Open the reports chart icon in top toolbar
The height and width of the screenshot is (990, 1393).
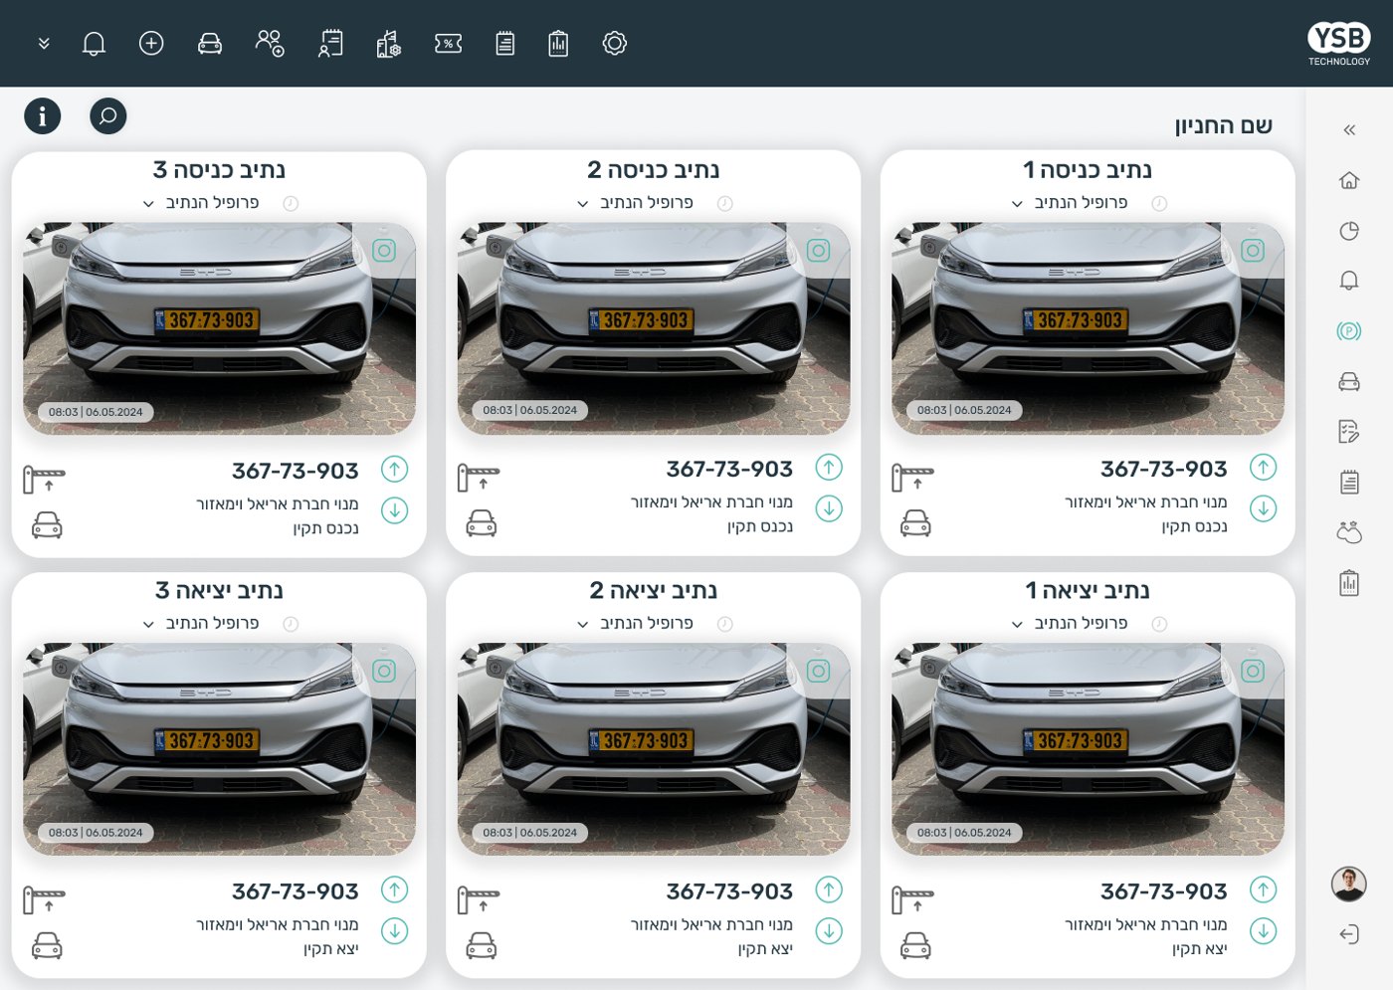point(558,44)
